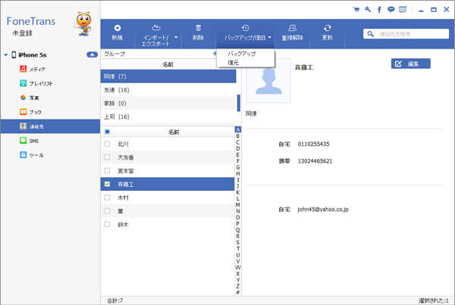Open プレイリスト icon in sidebar
This screenshot has height=305, width=455.
point(24,83)
